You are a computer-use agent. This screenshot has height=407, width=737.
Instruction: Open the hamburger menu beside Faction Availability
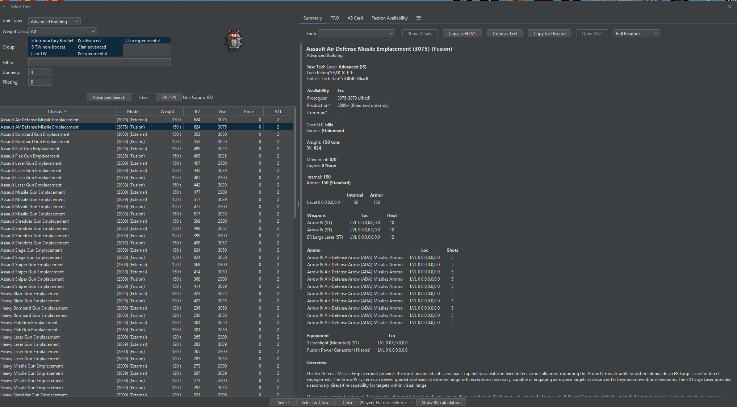pos(419,18)
